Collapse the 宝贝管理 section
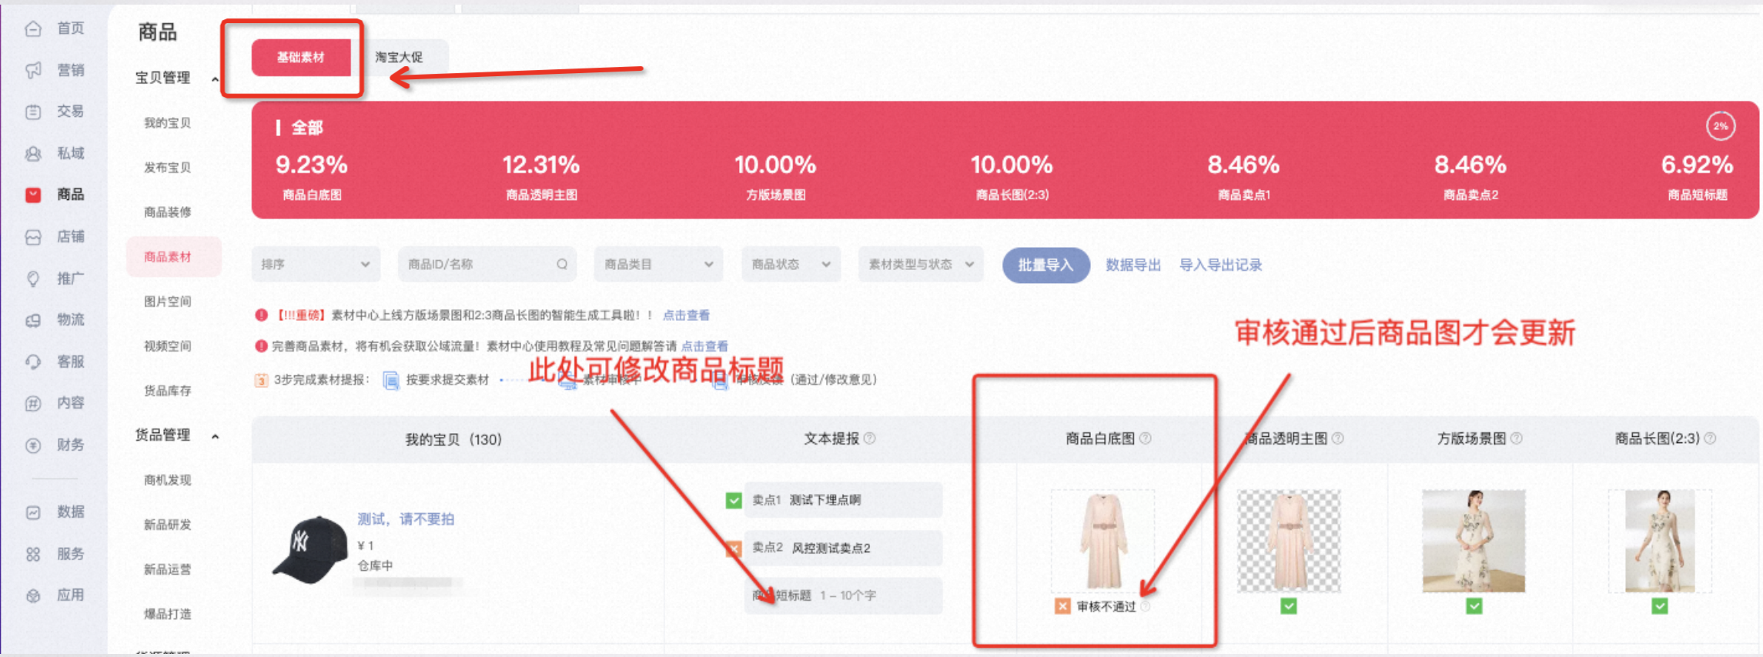The image size is (1763, 657). coord(216,79)
